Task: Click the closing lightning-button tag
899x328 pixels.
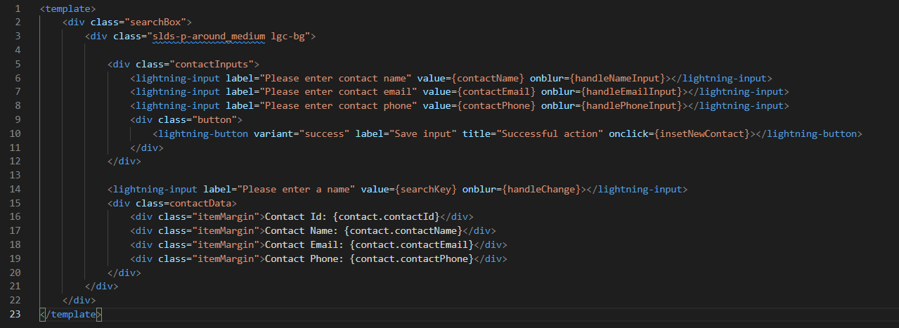Action: coord(808,134)
